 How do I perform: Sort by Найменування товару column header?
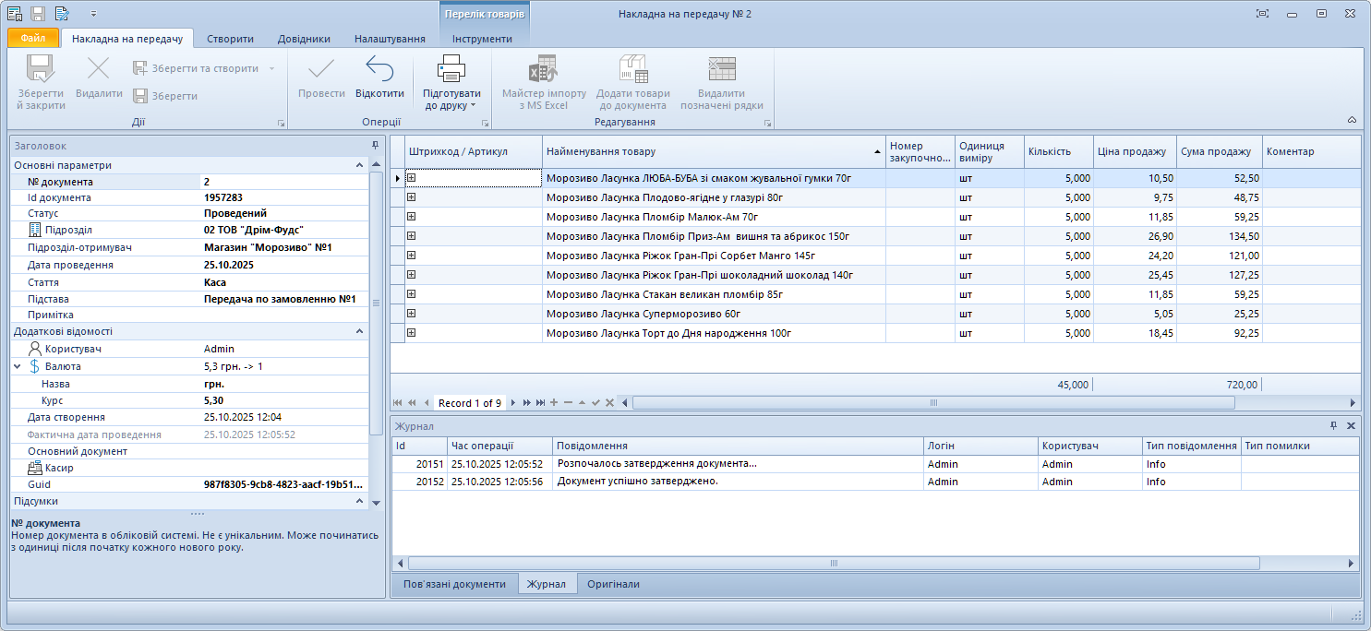tap(711, 151)
